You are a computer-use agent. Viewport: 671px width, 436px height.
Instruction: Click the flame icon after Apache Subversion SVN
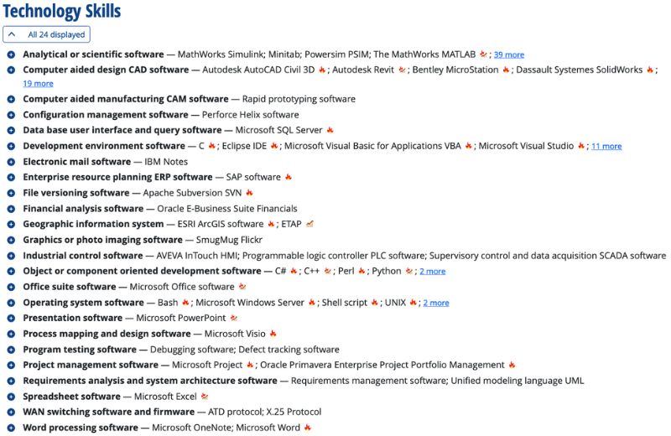point(249,193)
